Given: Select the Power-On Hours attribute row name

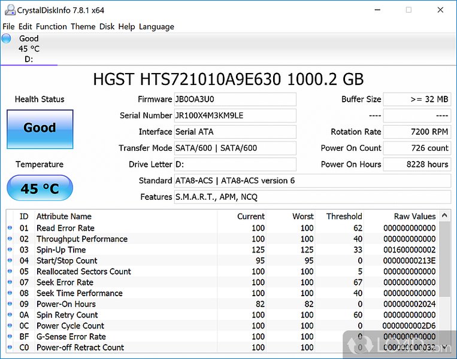Looking at the screenshot, I should (66, 304).
